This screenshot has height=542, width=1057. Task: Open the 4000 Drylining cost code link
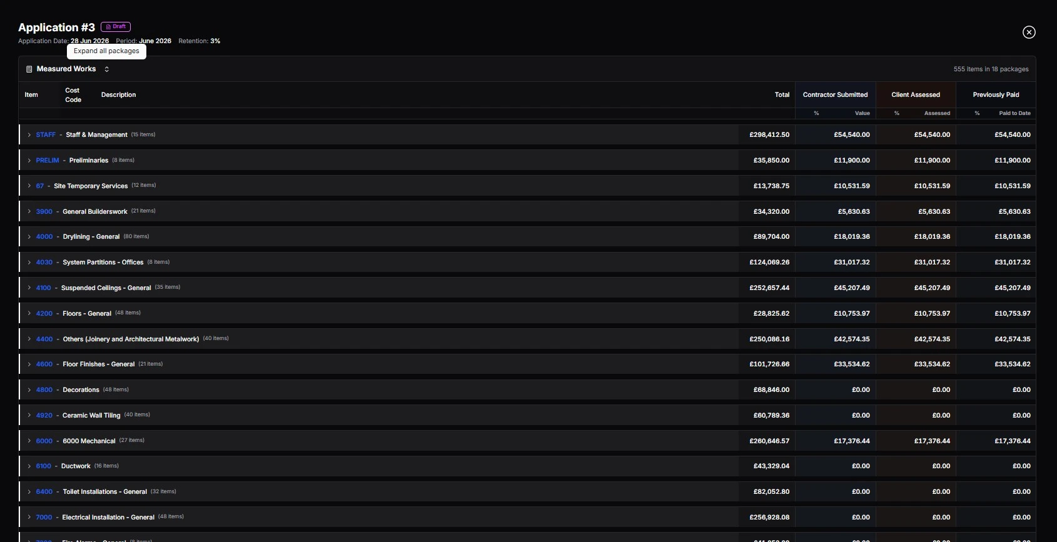tap(44, 237)
